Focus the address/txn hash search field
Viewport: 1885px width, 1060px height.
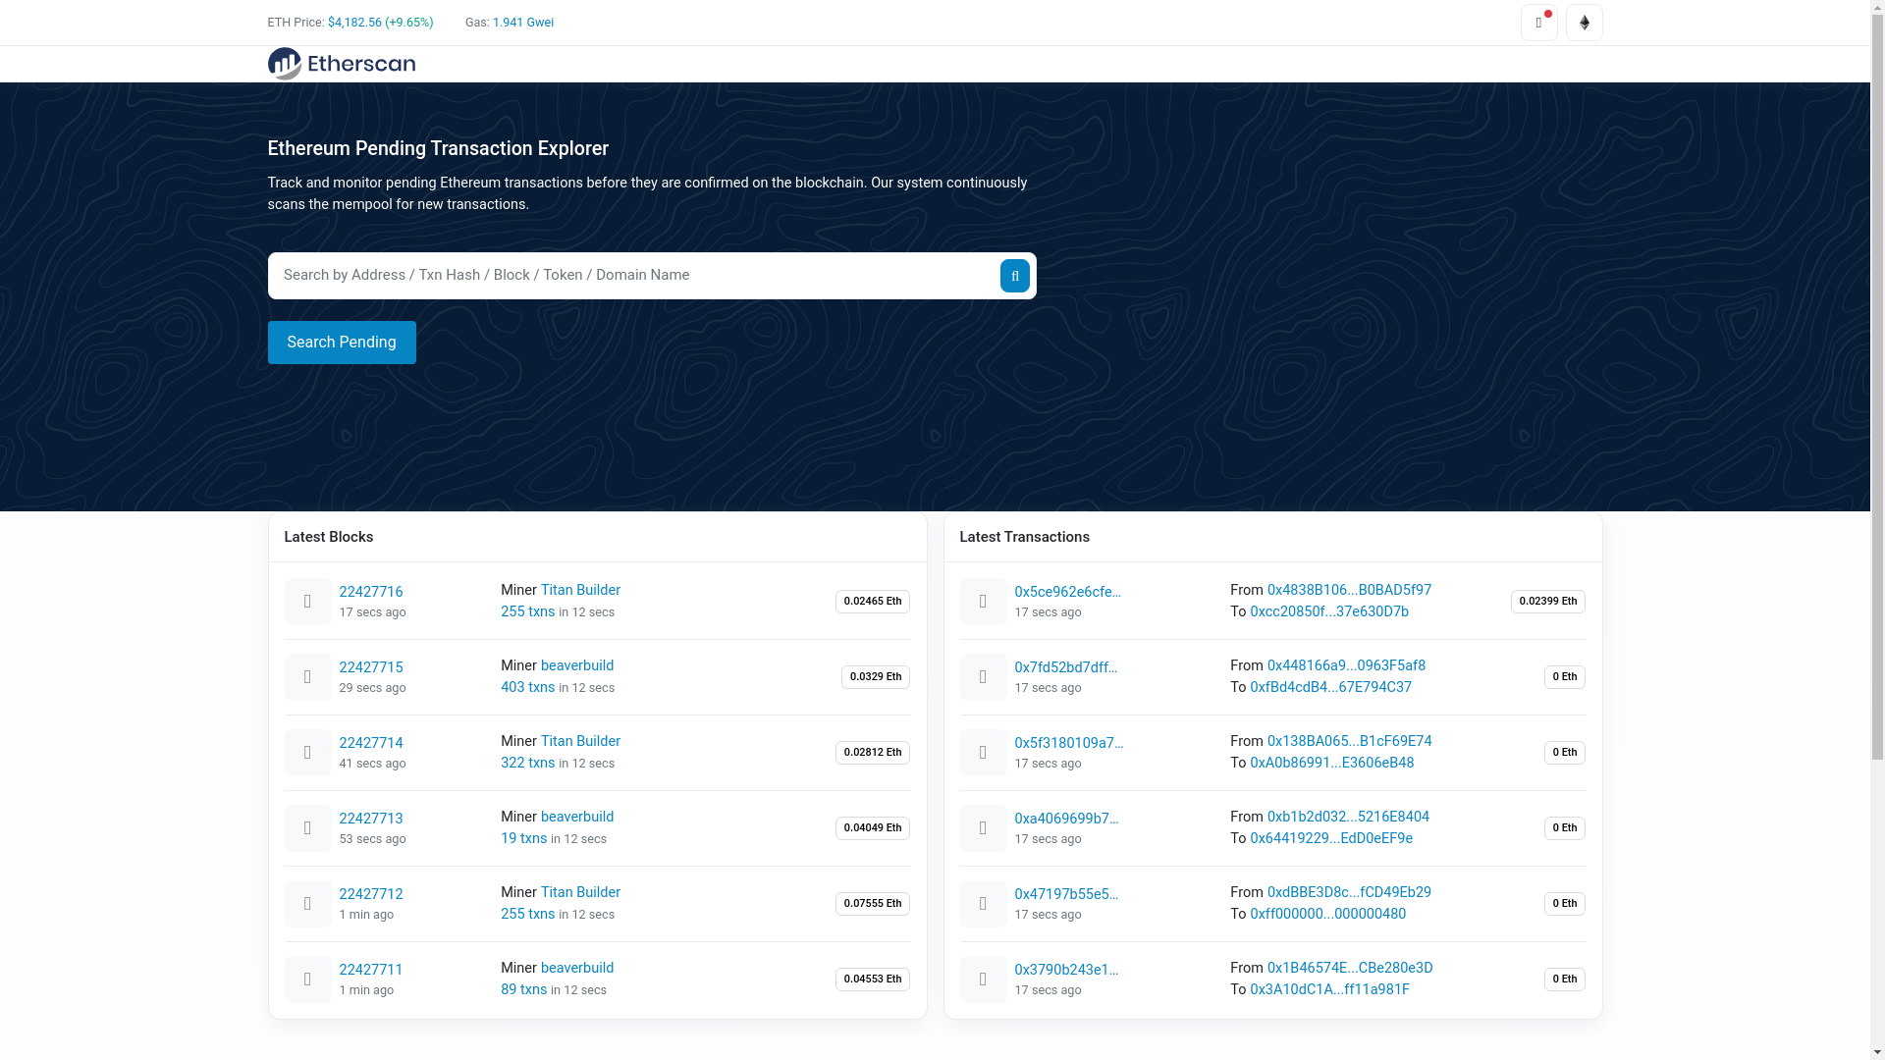[633, 276]
